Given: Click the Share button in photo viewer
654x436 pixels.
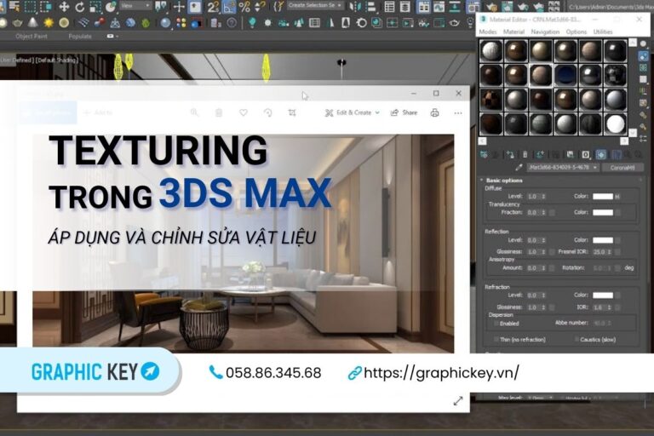Looking at the screenshot, I should click(x=404, y=112).
